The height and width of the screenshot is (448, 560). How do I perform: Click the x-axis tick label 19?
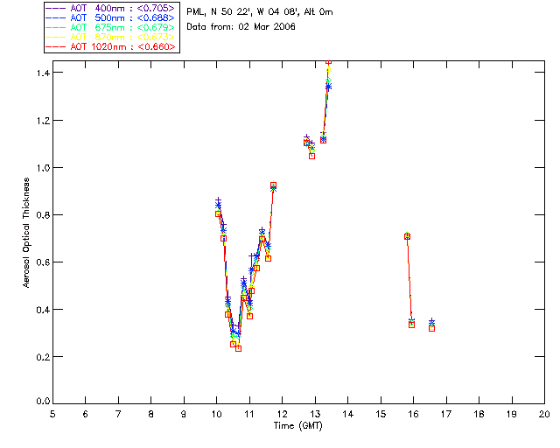[x=512, y=415]
